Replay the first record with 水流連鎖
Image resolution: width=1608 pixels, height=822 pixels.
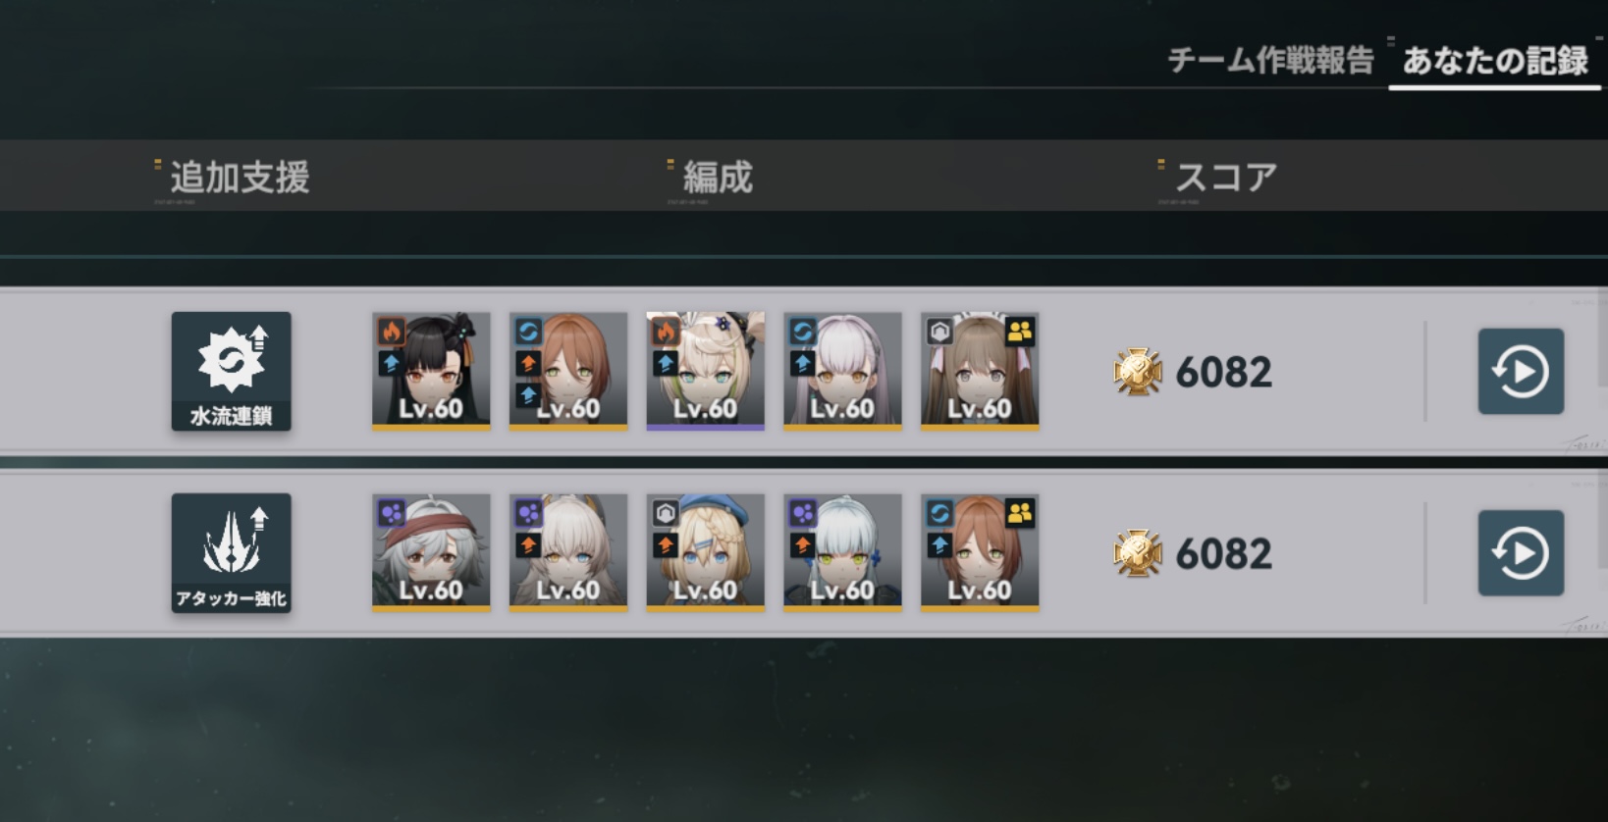pos(1521,372)
